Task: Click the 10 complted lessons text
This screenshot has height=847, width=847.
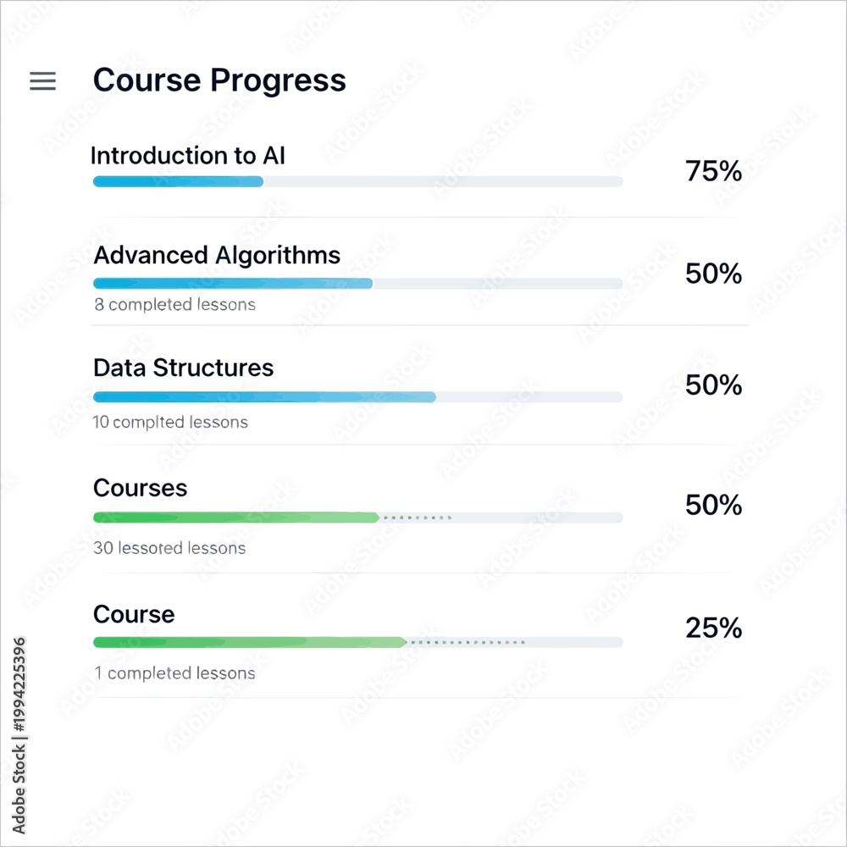Action: (x=170, y=422)
